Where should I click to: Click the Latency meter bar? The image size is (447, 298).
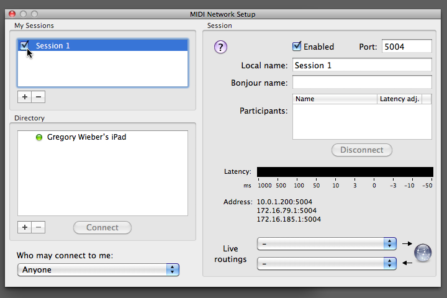(x=345, y=172)
